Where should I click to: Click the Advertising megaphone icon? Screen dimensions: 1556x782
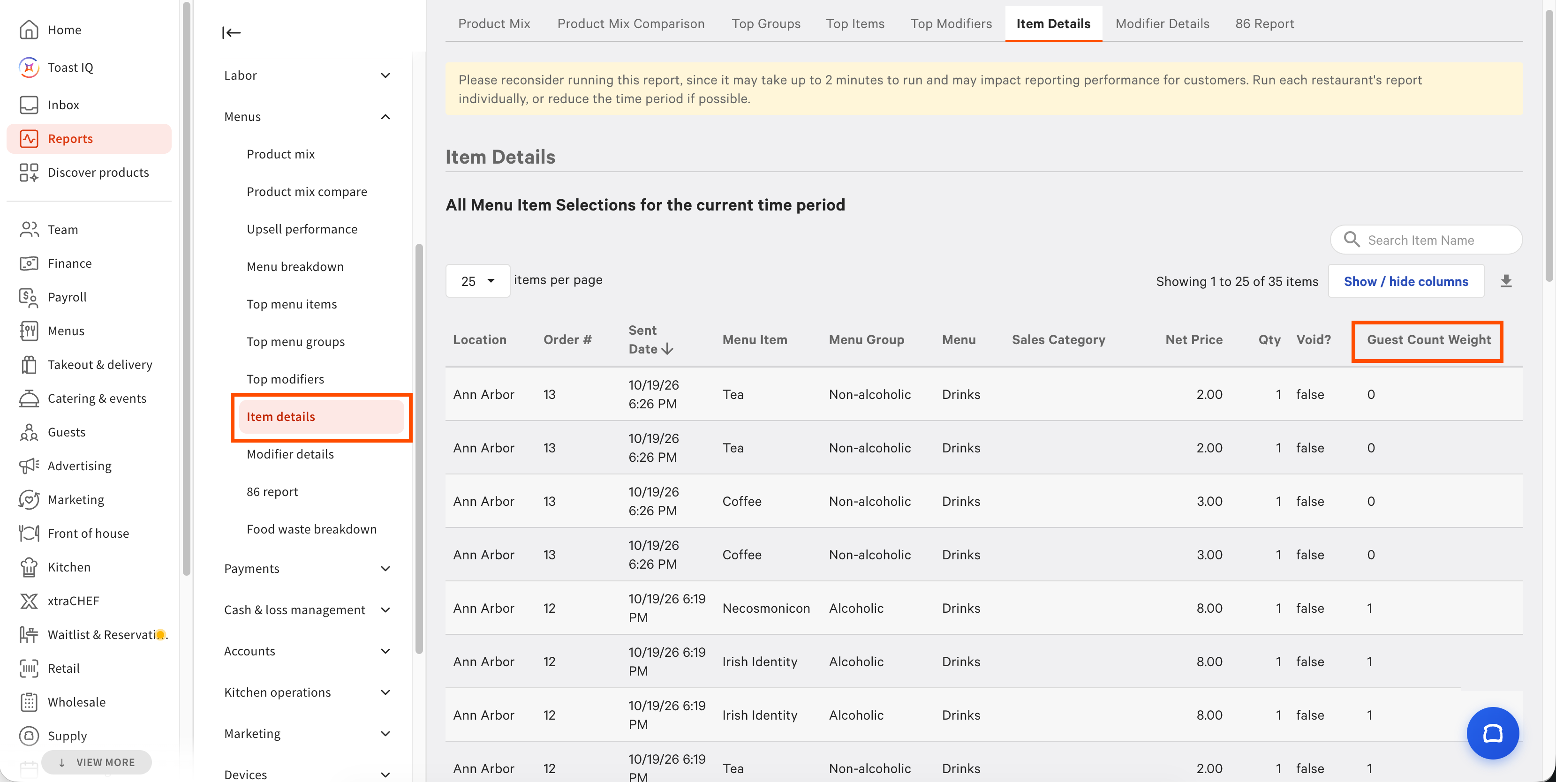pos(29,466)
